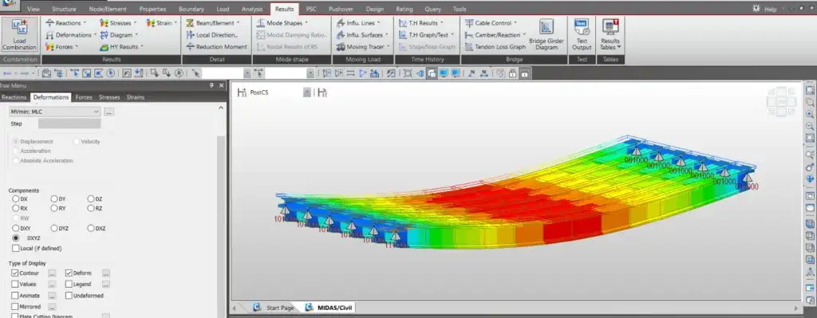The image size is (817, 318).
Task: Open the Bridge Girder Diagram tool
Action: point(546,35)
